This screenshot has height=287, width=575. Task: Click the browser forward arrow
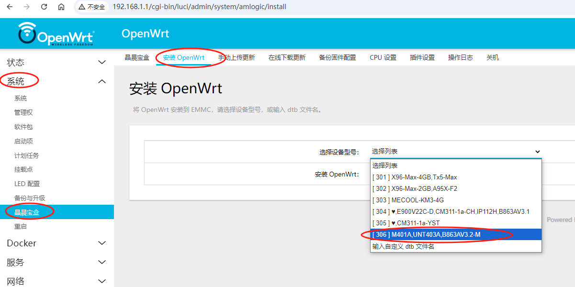[27, 7]
